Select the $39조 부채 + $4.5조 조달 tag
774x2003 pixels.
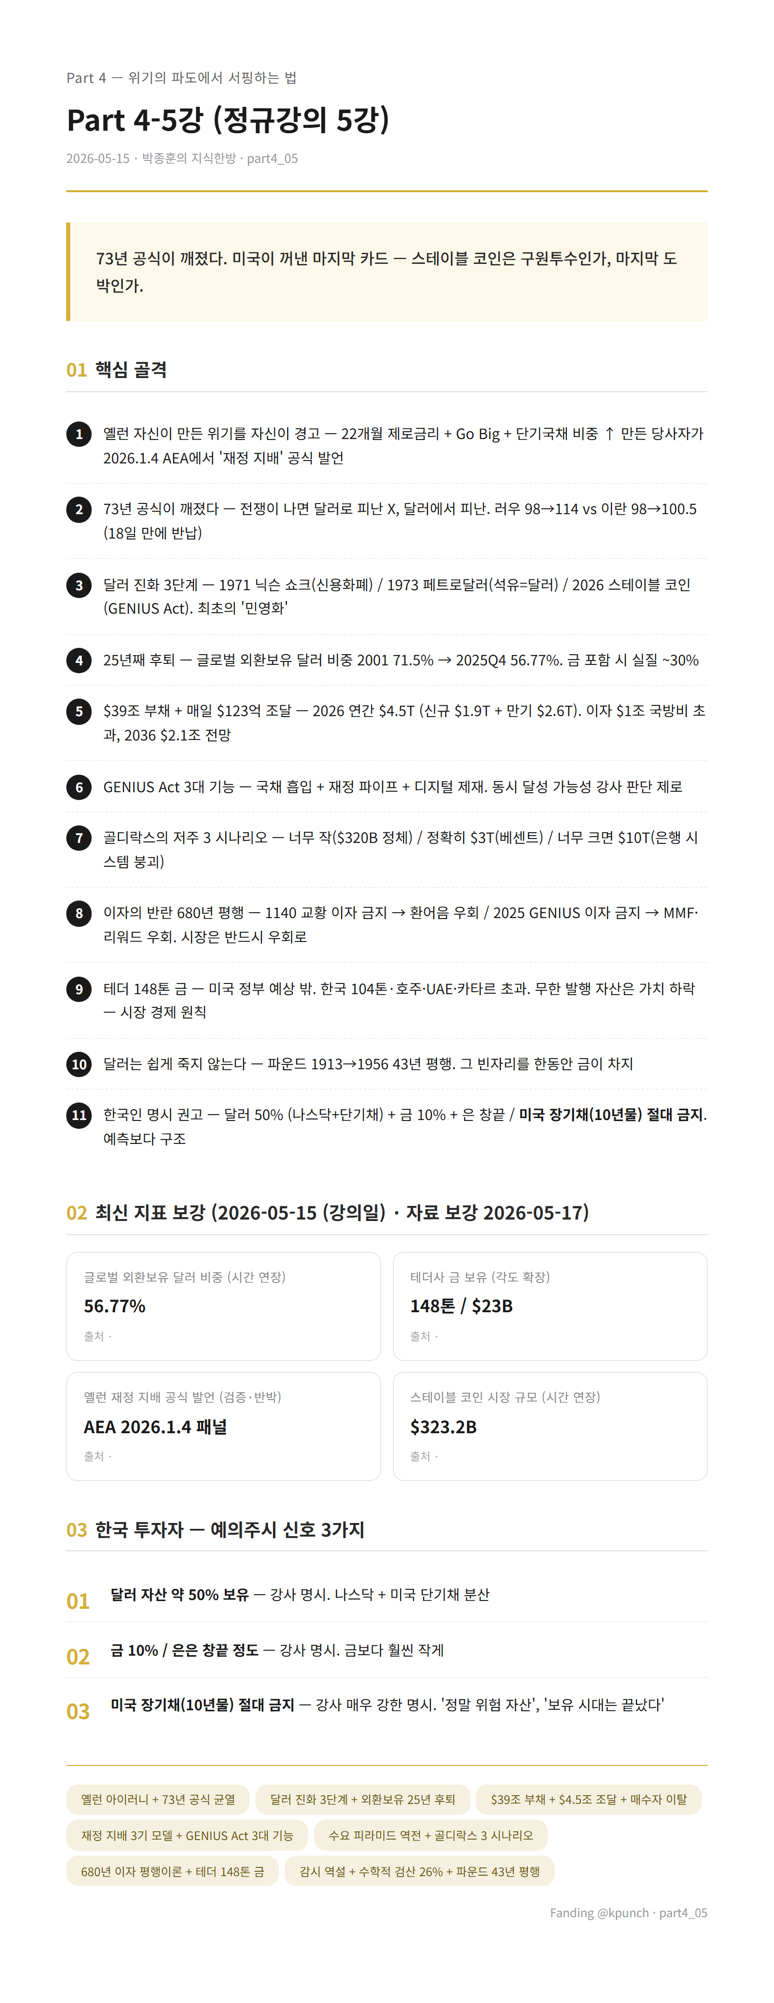pyautogui.click(x=589, y=1799)
